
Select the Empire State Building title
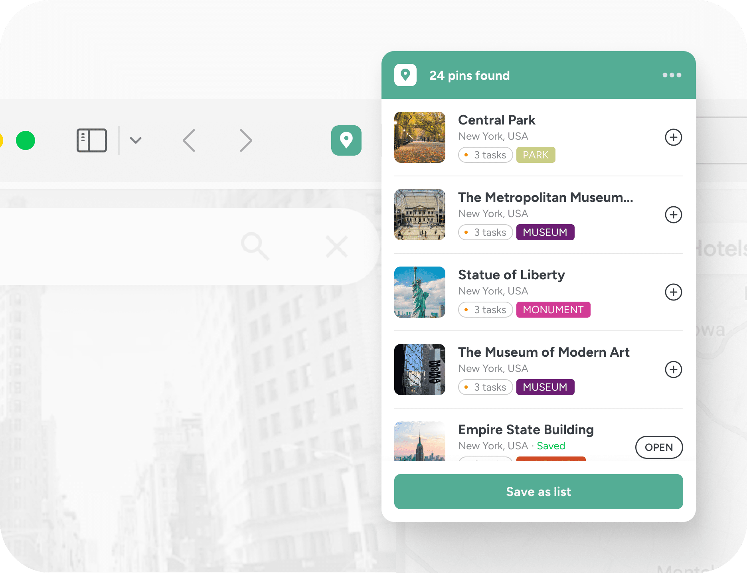click(526, 429)
